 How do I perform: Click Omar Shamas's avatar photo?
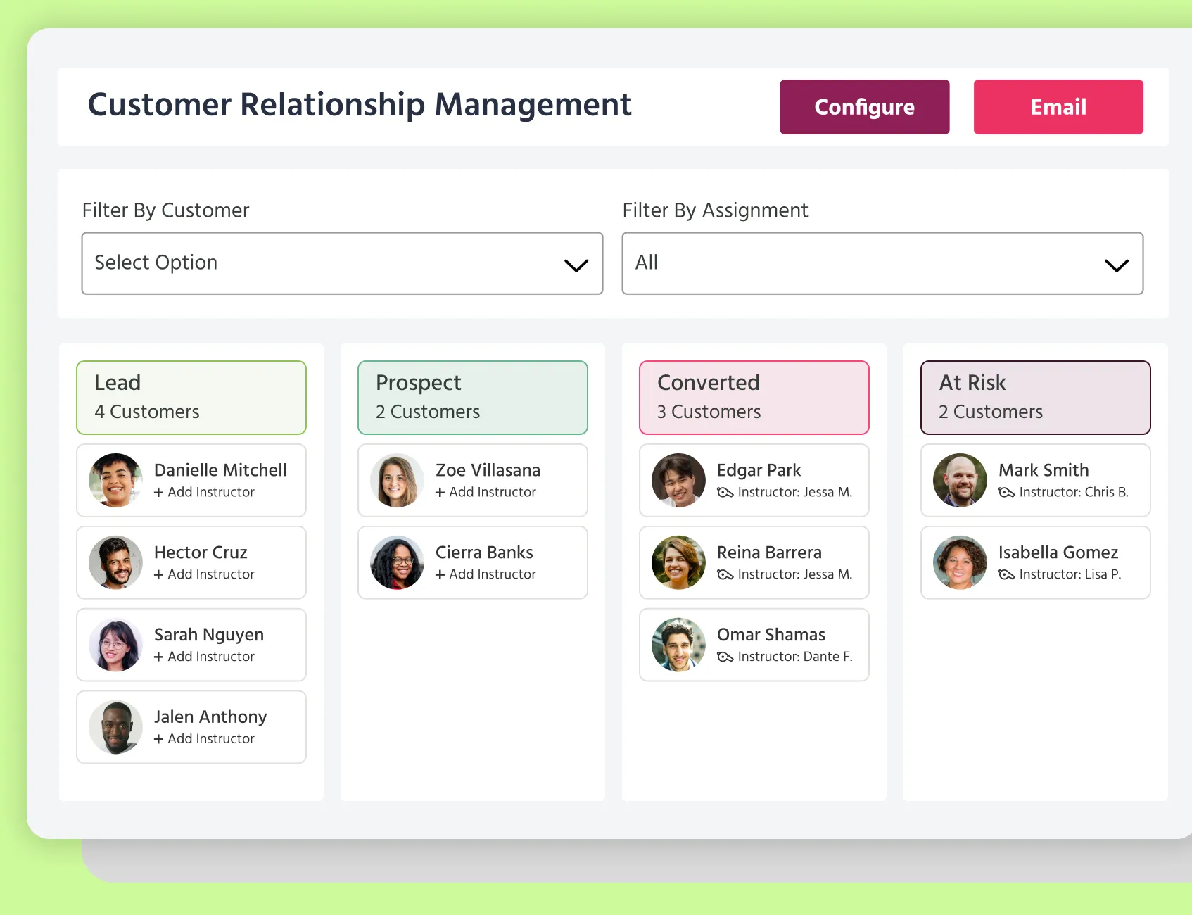(678, 645)
